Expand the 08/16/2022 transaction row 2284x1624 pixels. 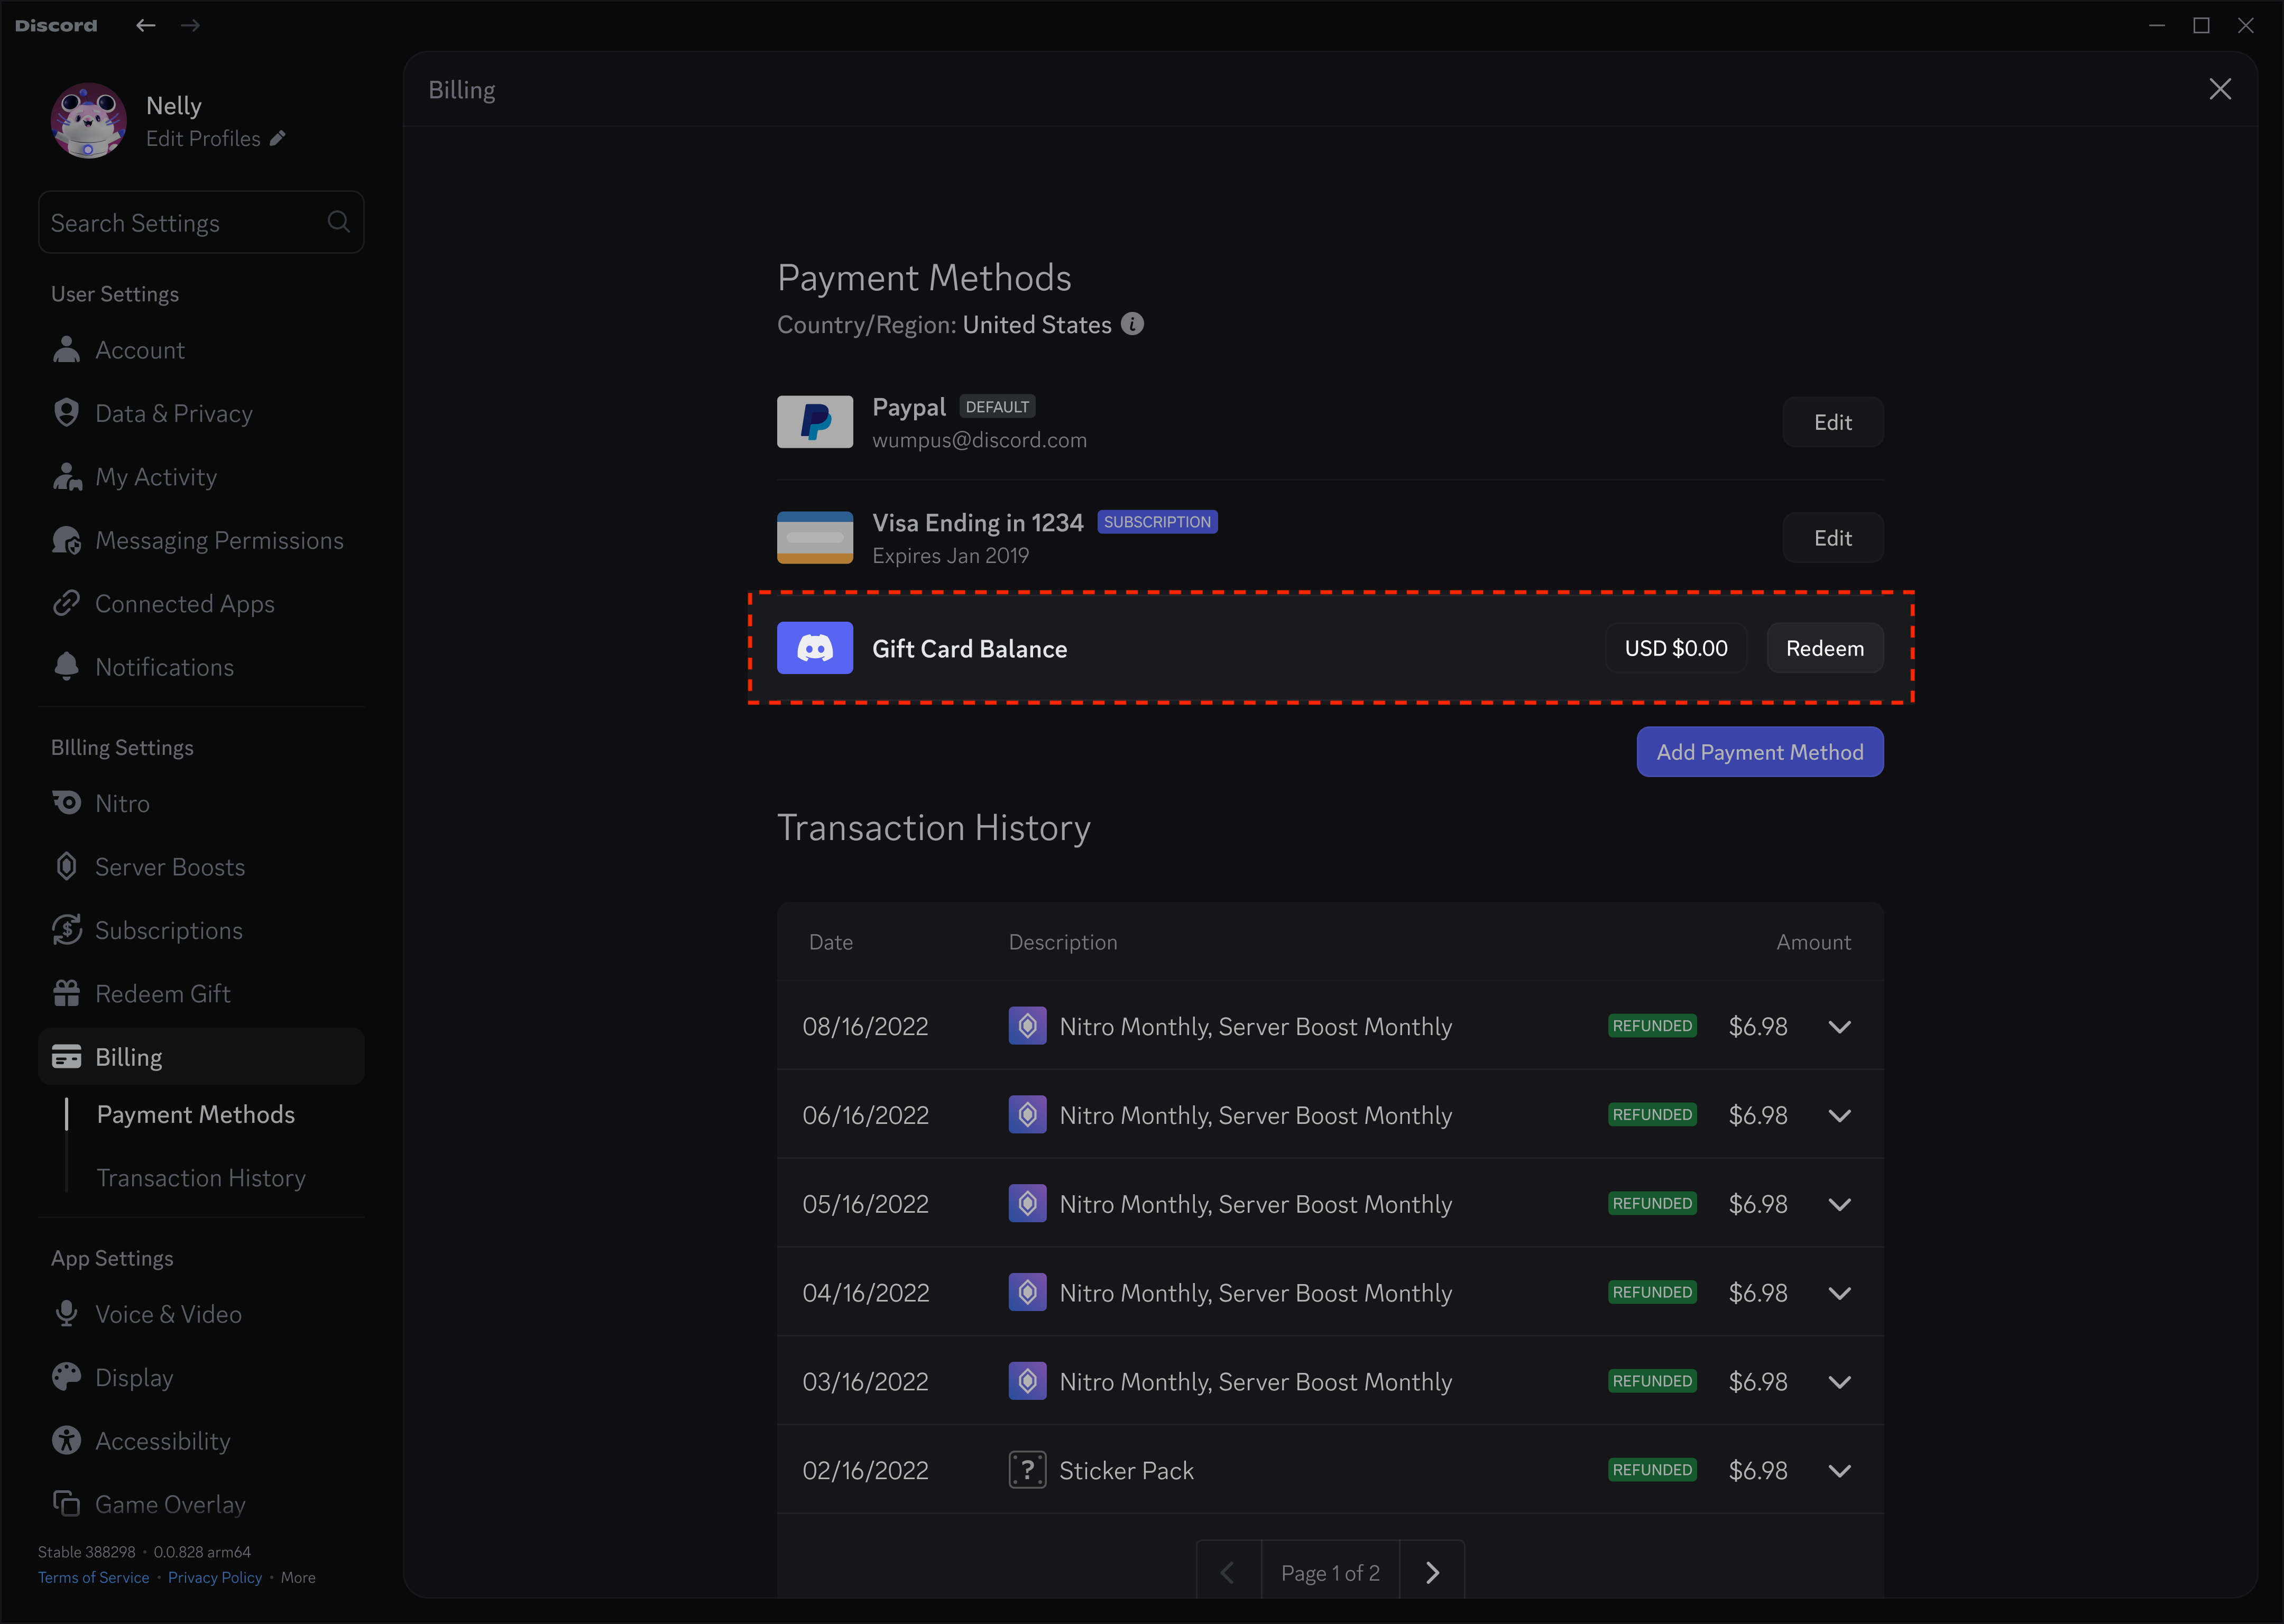[x=1839, y=1027]
